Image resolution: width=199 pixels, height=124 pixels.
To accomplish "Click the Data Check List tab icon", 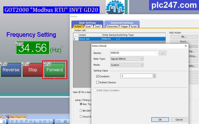I will 8,117.
